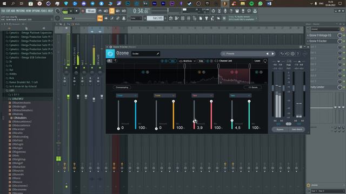
Task: Open Spotify from the taskbar
Action: (x=251, y=4)
